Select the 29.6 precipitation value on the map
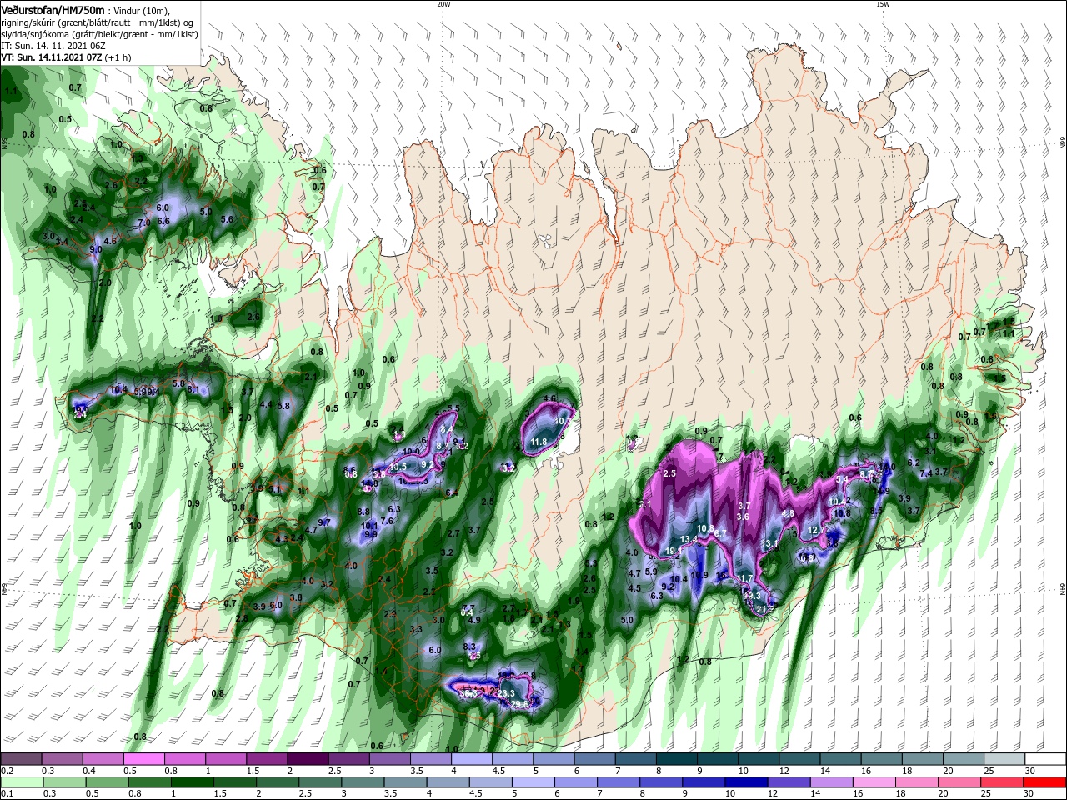This screenshot has height=800, width=1067. 518,705
